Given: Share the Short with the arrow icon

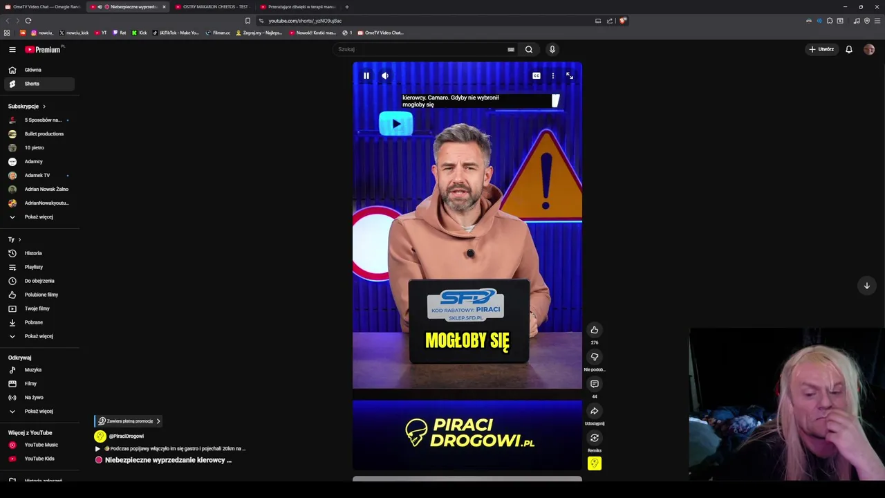Looking at the screenshot, I should click(x=595, y=411).
